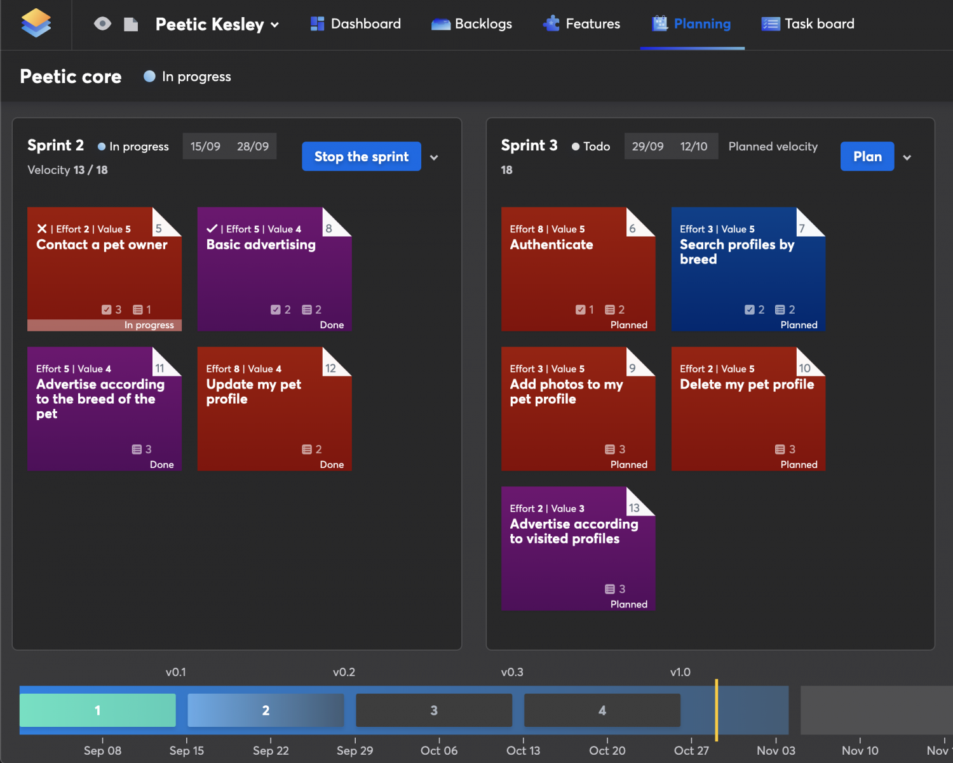Expand Sprint 2 options chevron
The width and height of the screenshot is (953, 763).
tap(434, 157)
